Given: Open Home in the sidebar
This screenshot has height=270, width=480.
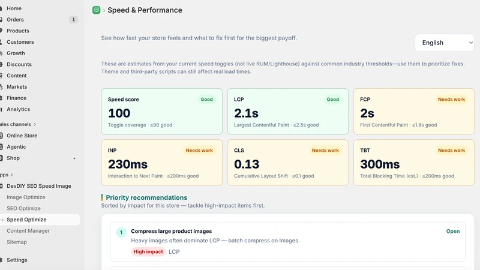Looking at the screenshot, I should click(14, 8).
